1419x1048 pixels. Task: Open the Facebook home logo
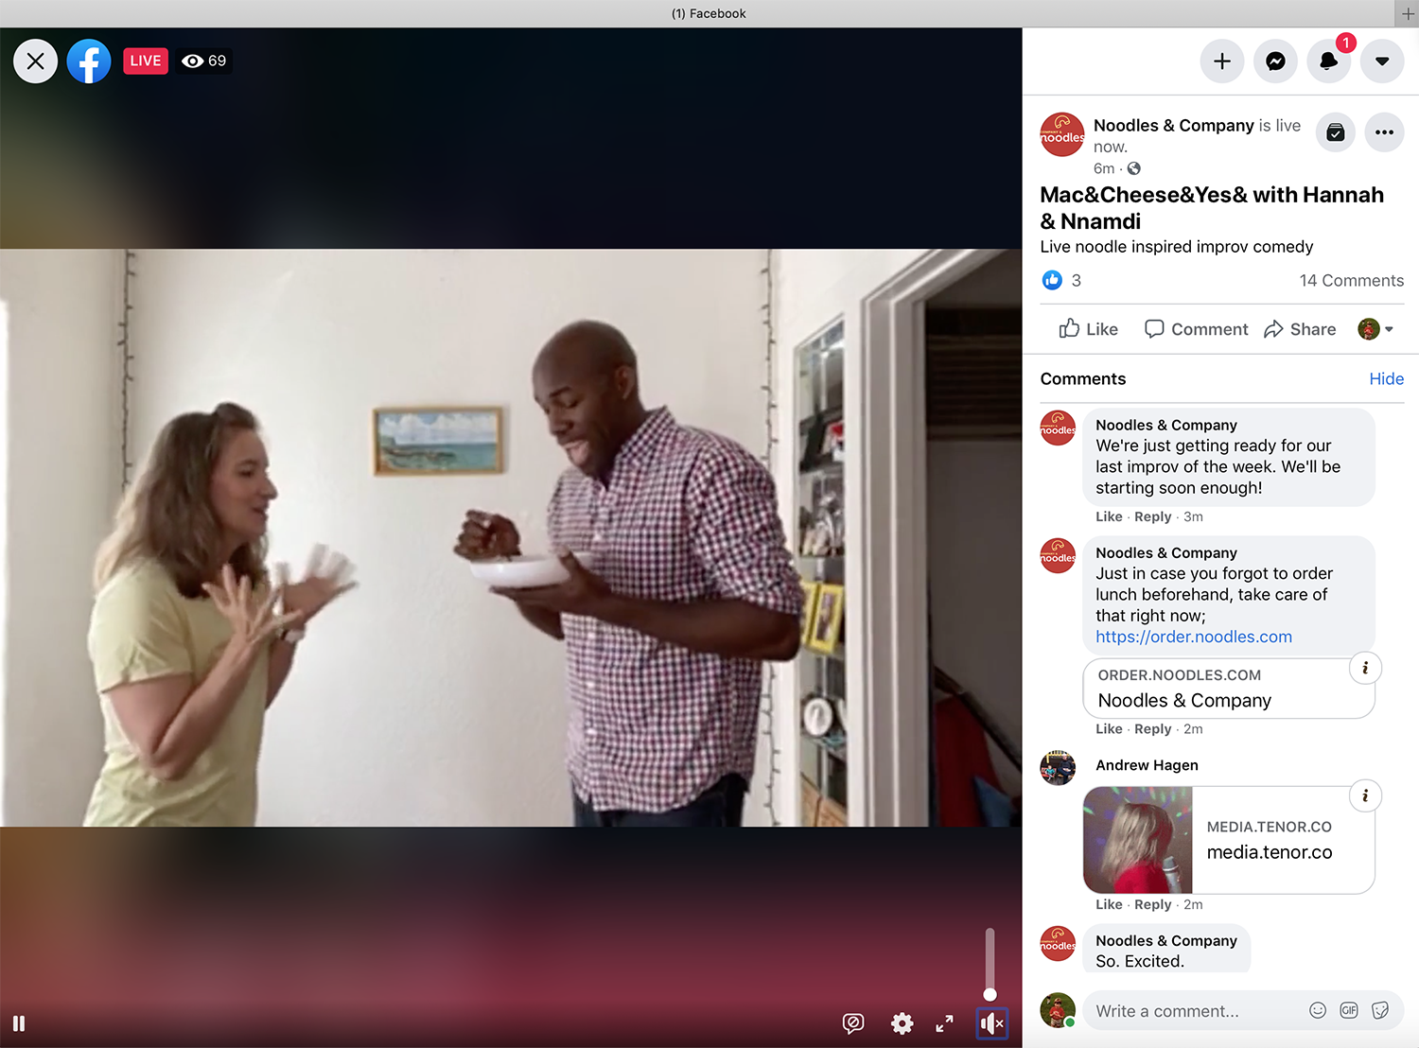tap(89, 61)
